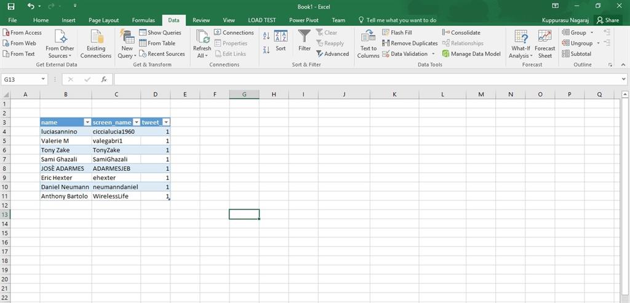Switch to the Formulas tab

click(x=143, y=20)
